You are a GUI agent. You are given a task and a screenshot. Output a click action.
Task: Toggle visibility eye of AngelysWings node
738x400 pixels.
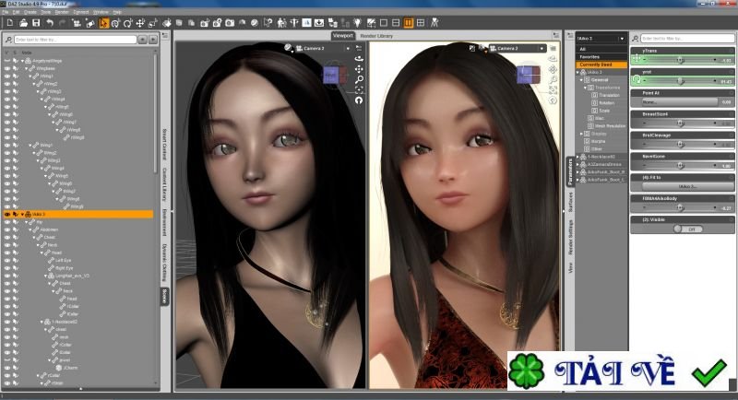(x=7, y=61)
